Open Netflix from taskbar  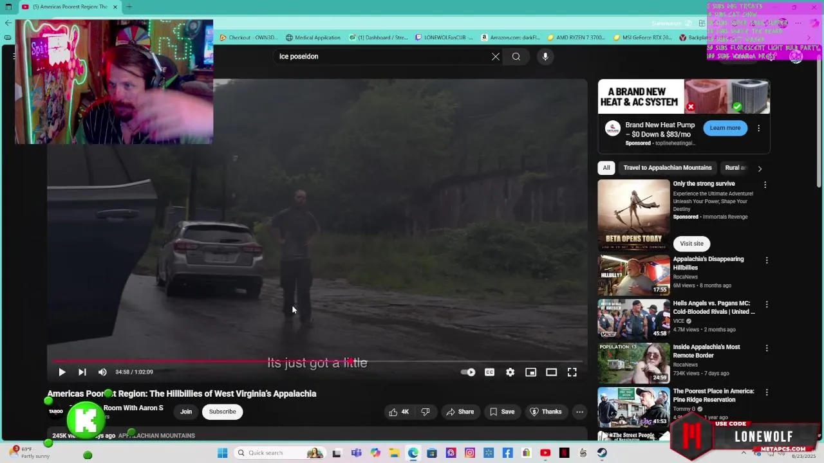[x=565, y=453]
